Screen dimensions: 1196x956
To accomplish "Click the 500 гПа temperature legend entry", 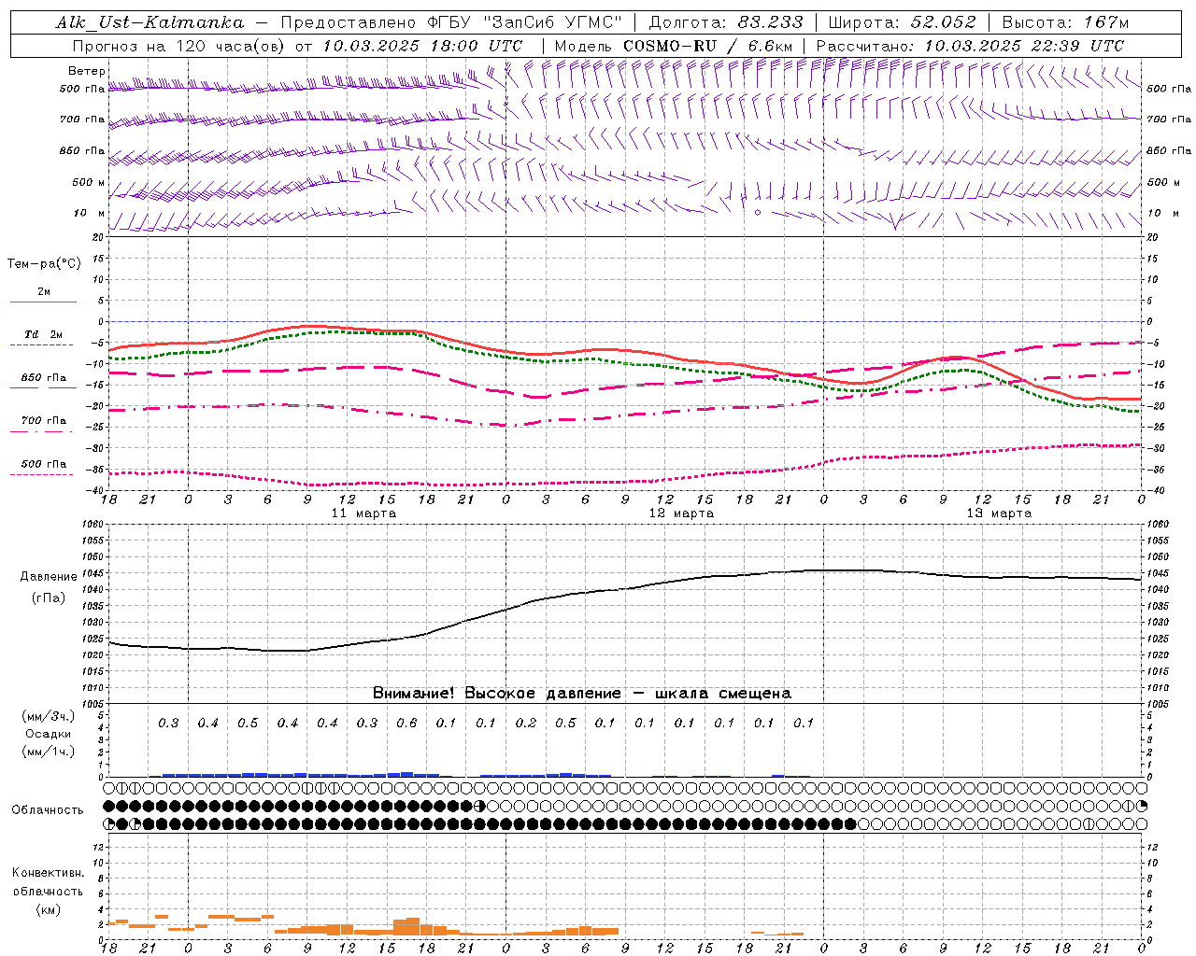I will pos(44,464).
